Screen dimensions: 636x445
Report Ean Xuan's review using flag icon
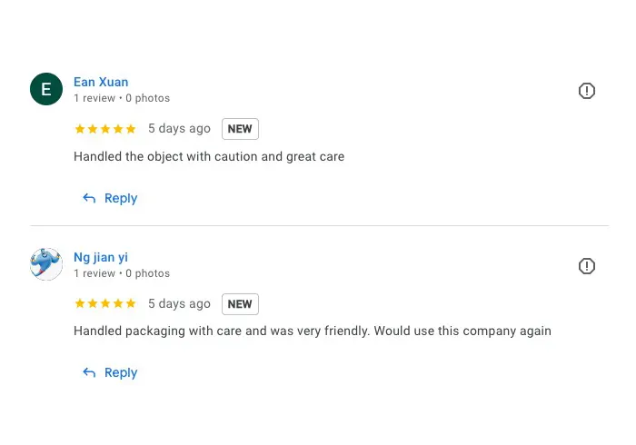(587, 91)
